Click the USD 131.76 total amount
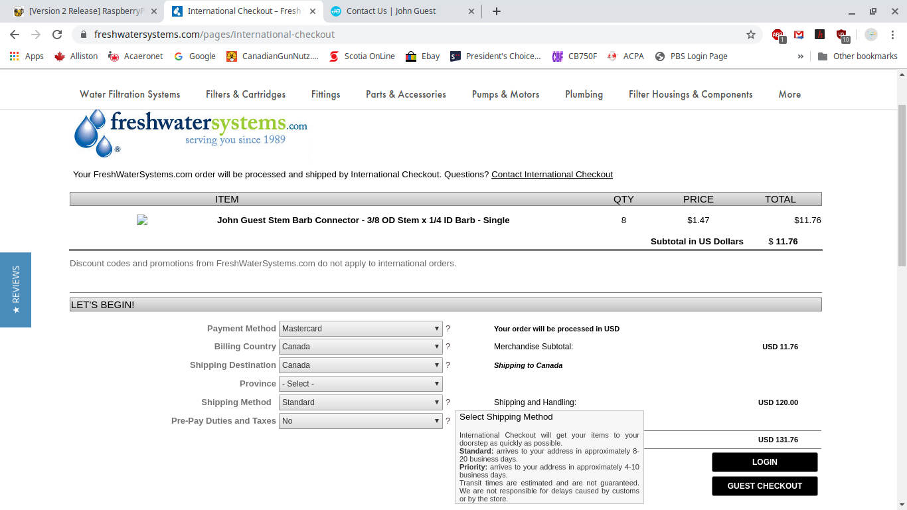This screenshot has height=510, width=907. click(x=778, y=440)
